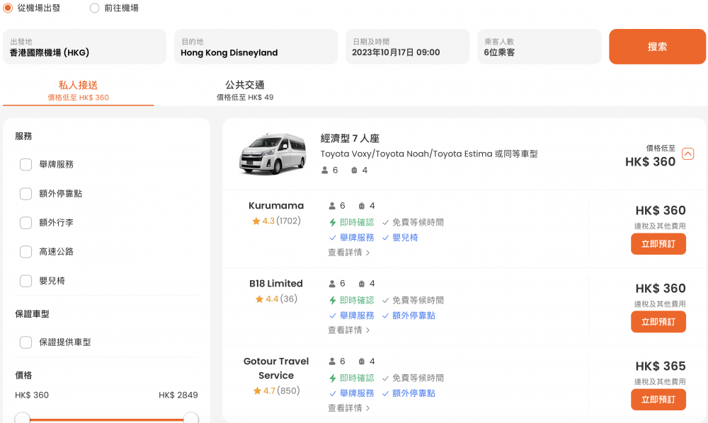Click the 額外停靠點 checkmark feature in B18 Limited row

(409, 315)
